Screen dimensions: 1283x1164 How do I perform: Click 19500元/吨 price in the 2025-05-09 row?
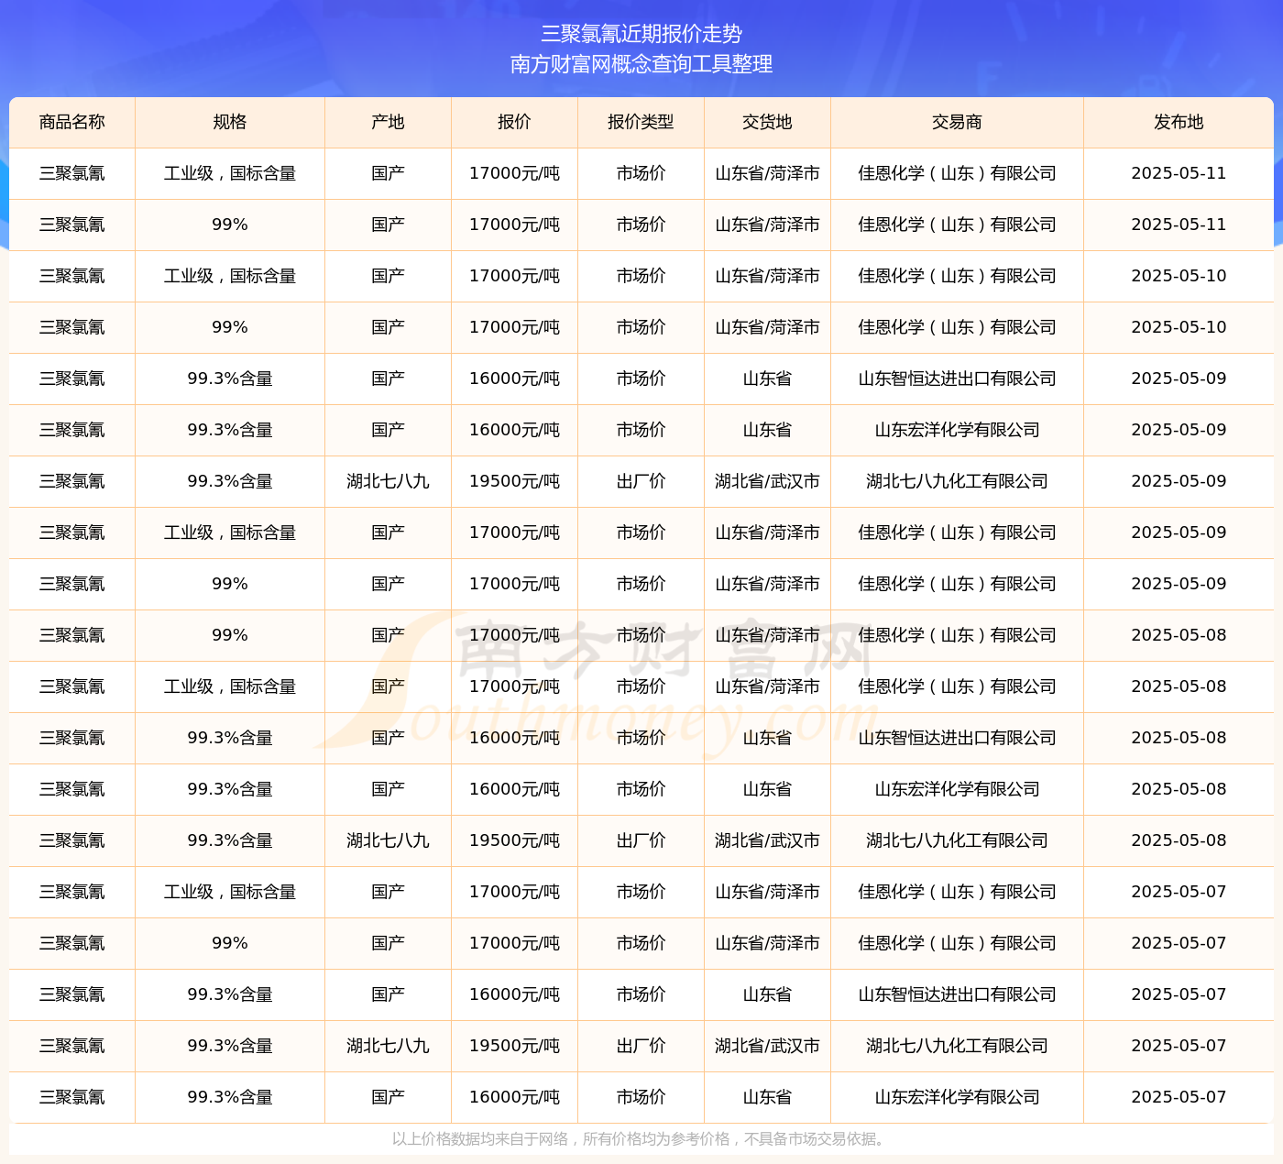point(514,481)
